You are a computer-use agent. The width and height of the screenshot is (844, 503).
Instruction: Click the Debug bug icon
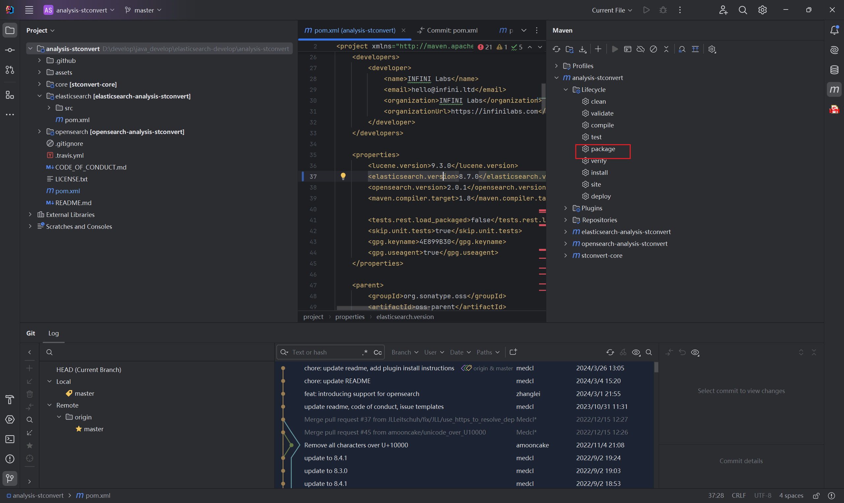[663, 10]
